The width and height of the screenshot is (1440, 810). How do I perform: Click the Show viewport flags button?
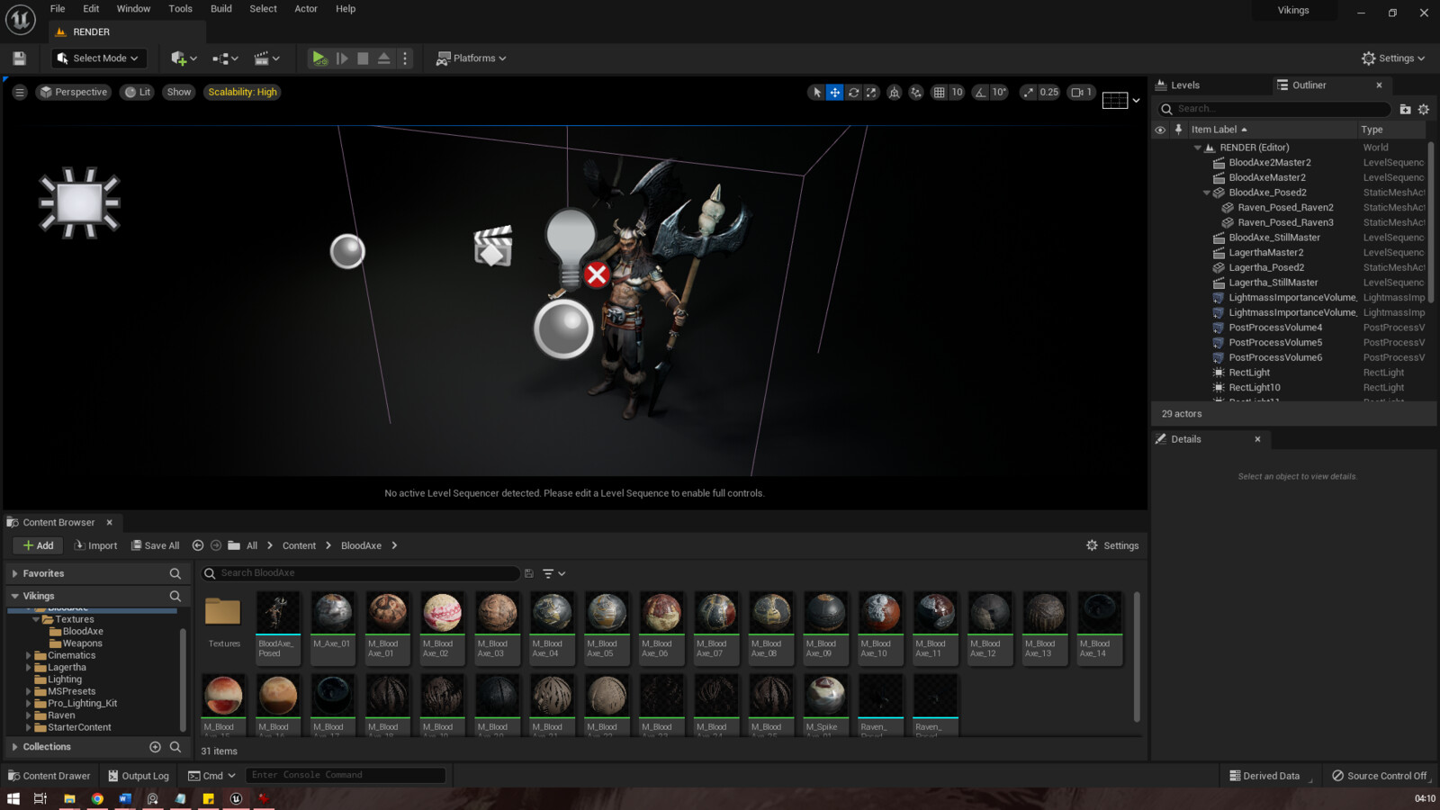[179, 92]
